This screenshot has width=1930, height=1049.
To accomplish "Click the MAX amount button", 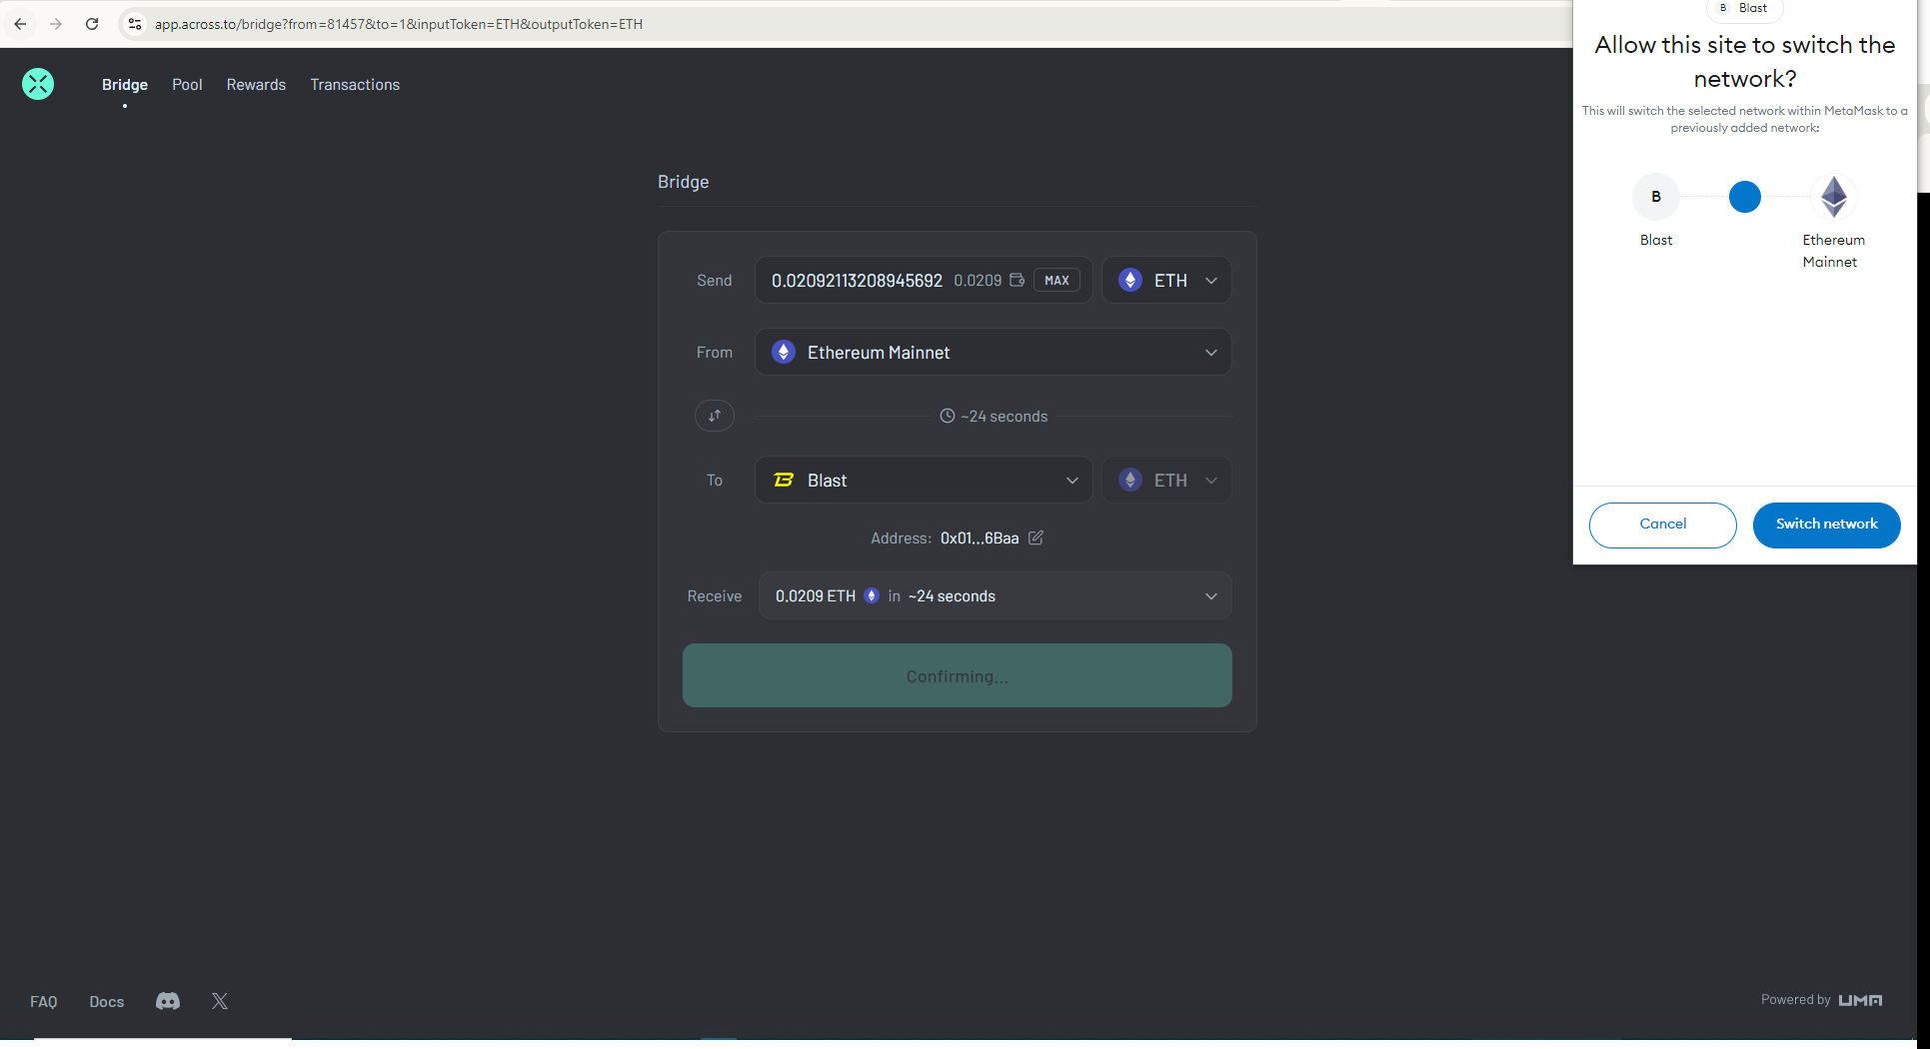I will 1056,281.
